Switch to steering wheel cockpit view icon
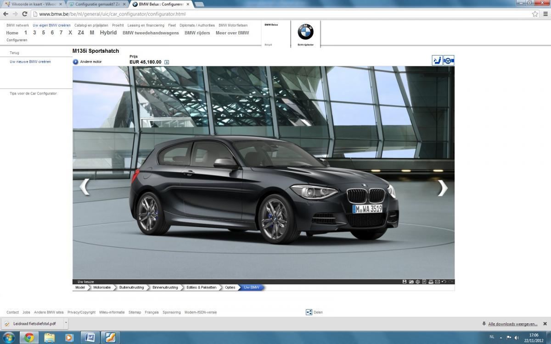The image size is (551, 344). (x=449, y=60)
